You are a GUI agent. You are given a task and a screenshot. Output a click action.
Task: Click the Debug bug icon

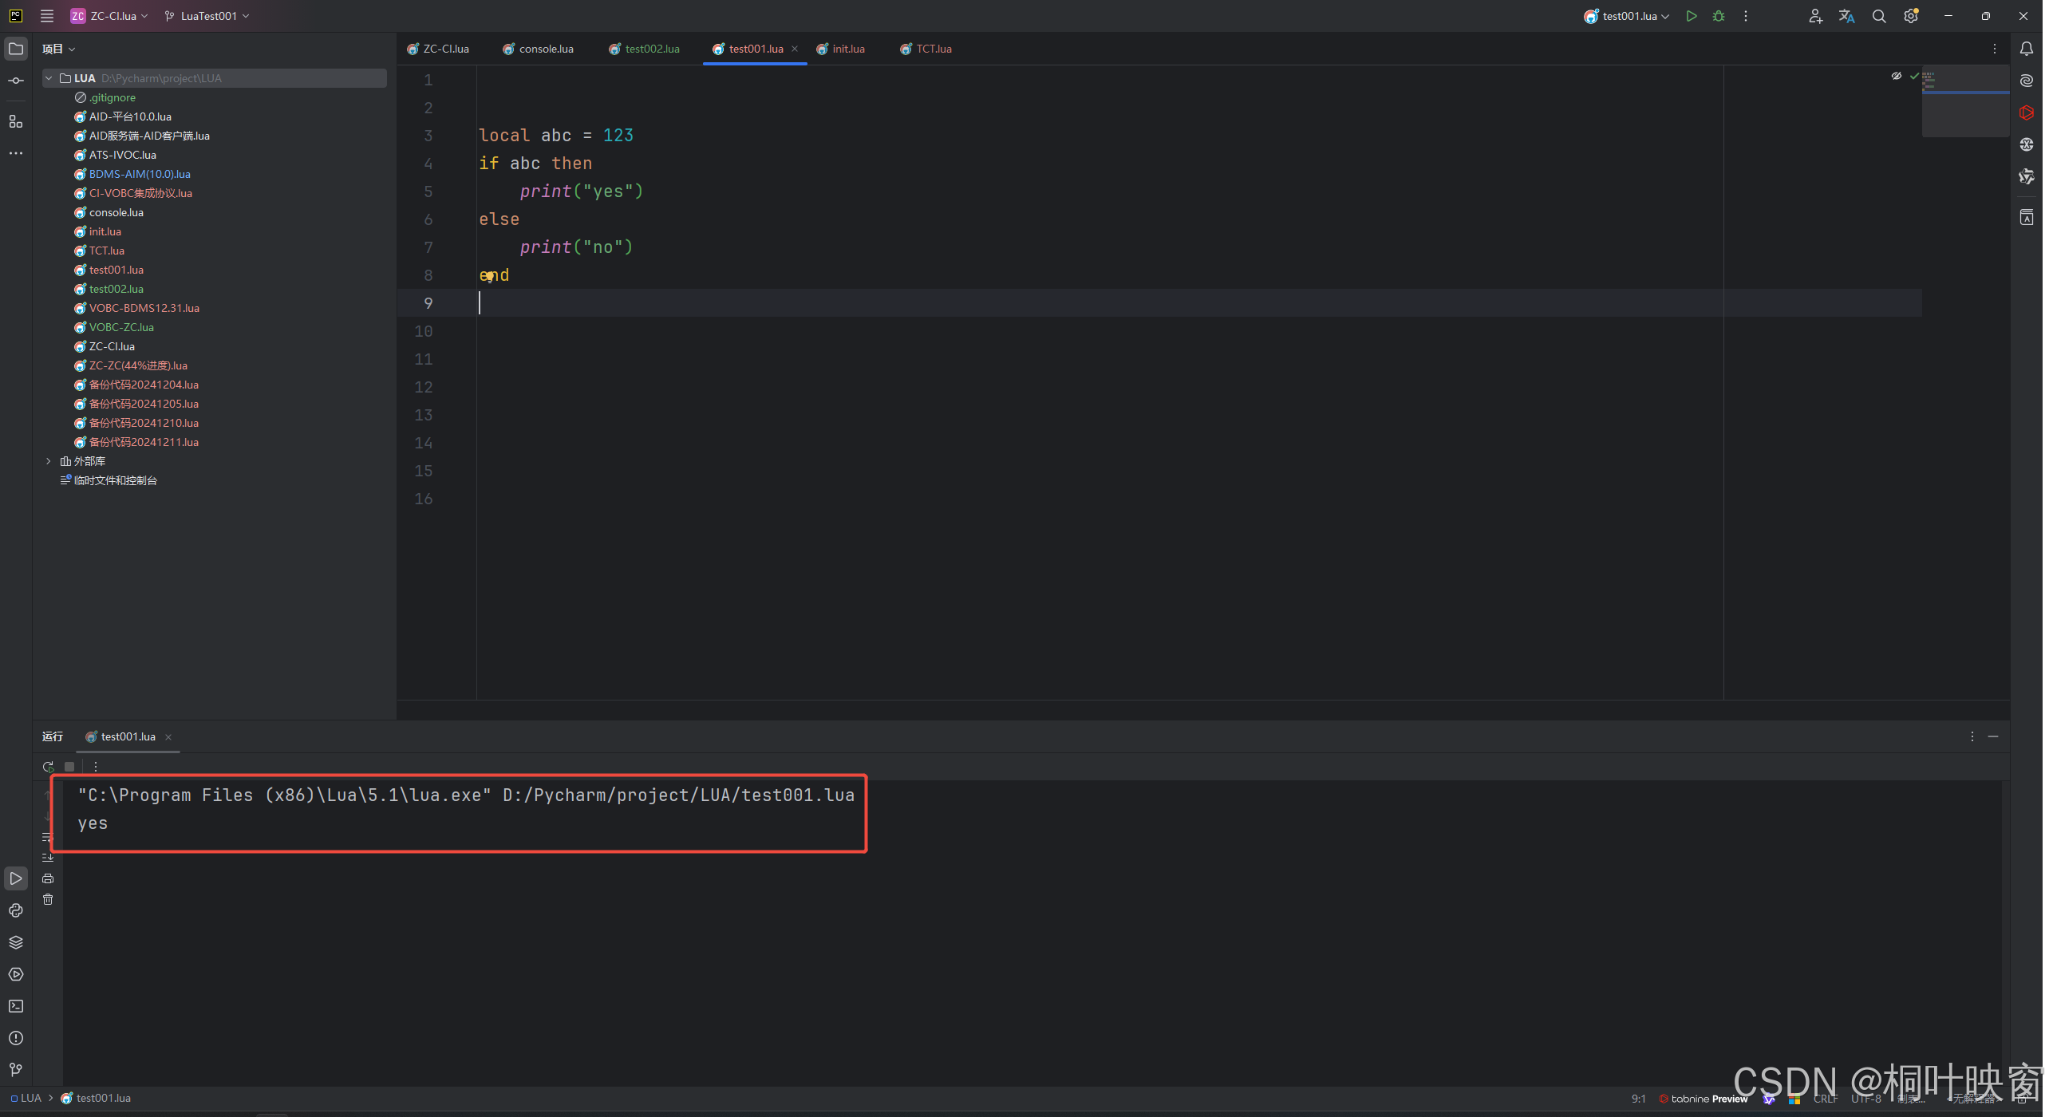[x=1719, y=16]
